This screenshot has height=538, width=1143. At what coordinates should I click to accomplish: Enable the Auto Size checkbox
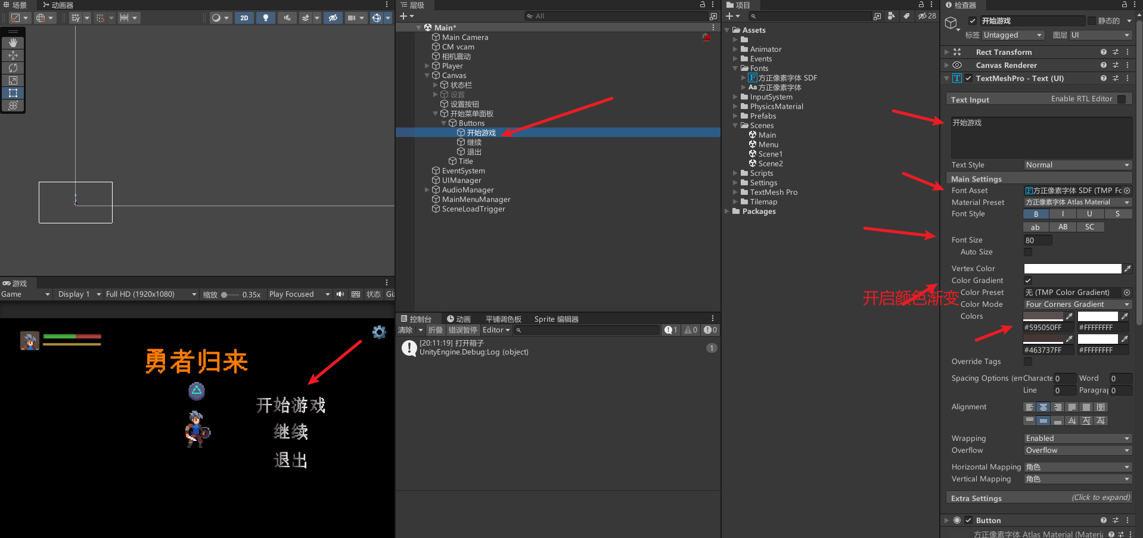[x=1027, y=252]
